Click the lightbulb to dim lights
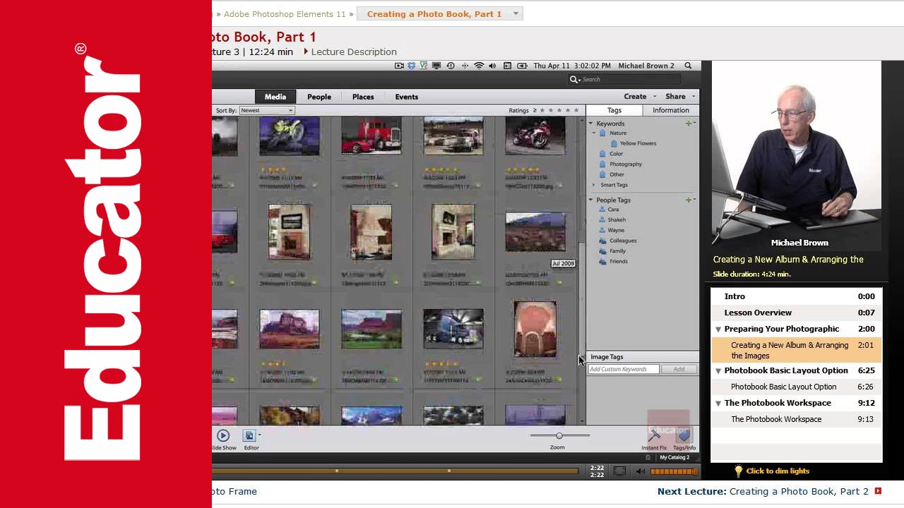The image size is (904, 508). [x=739, y=471]
